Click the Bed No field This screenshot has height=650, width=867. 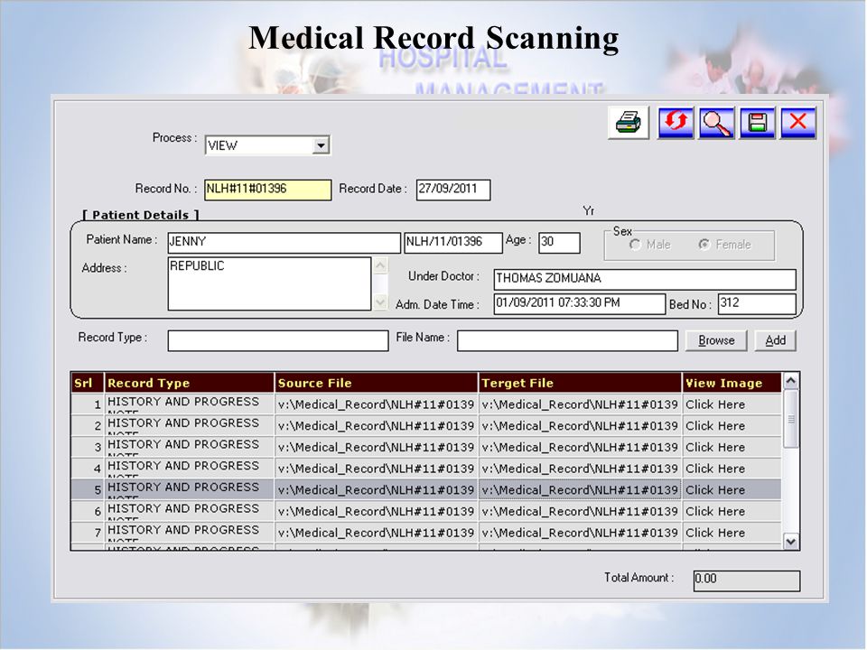click(x=757, y=304)
